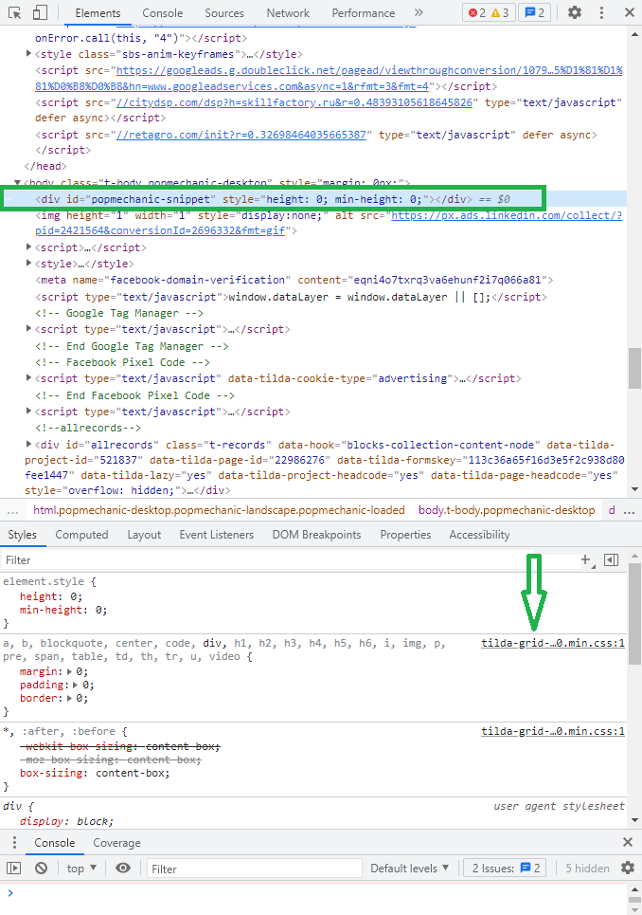Click the 2 Issues button in console
642x915 pixels.
click(x=505, y=869)
